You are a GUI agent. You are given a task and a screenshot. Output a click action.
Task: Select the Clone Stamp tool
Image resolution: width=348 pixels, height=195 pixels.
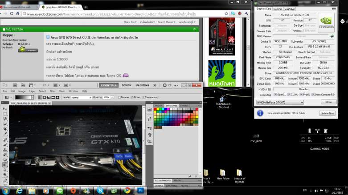coord(5,150)
